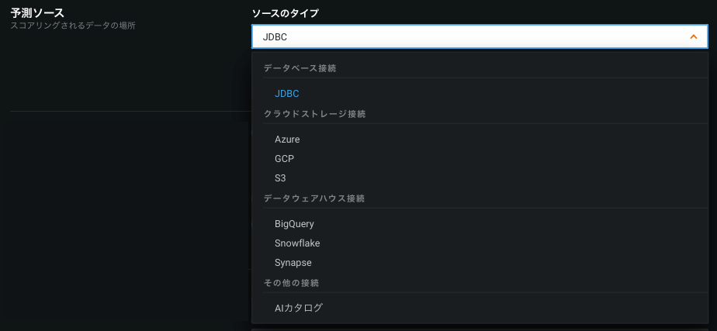This screenshot has width=717, height=331.
Task: Click the 予測ソース section heading
Action: (x=37, y=12)
